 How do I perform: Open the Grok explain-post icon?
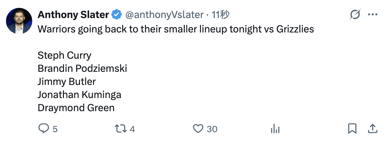coord(355,15)
